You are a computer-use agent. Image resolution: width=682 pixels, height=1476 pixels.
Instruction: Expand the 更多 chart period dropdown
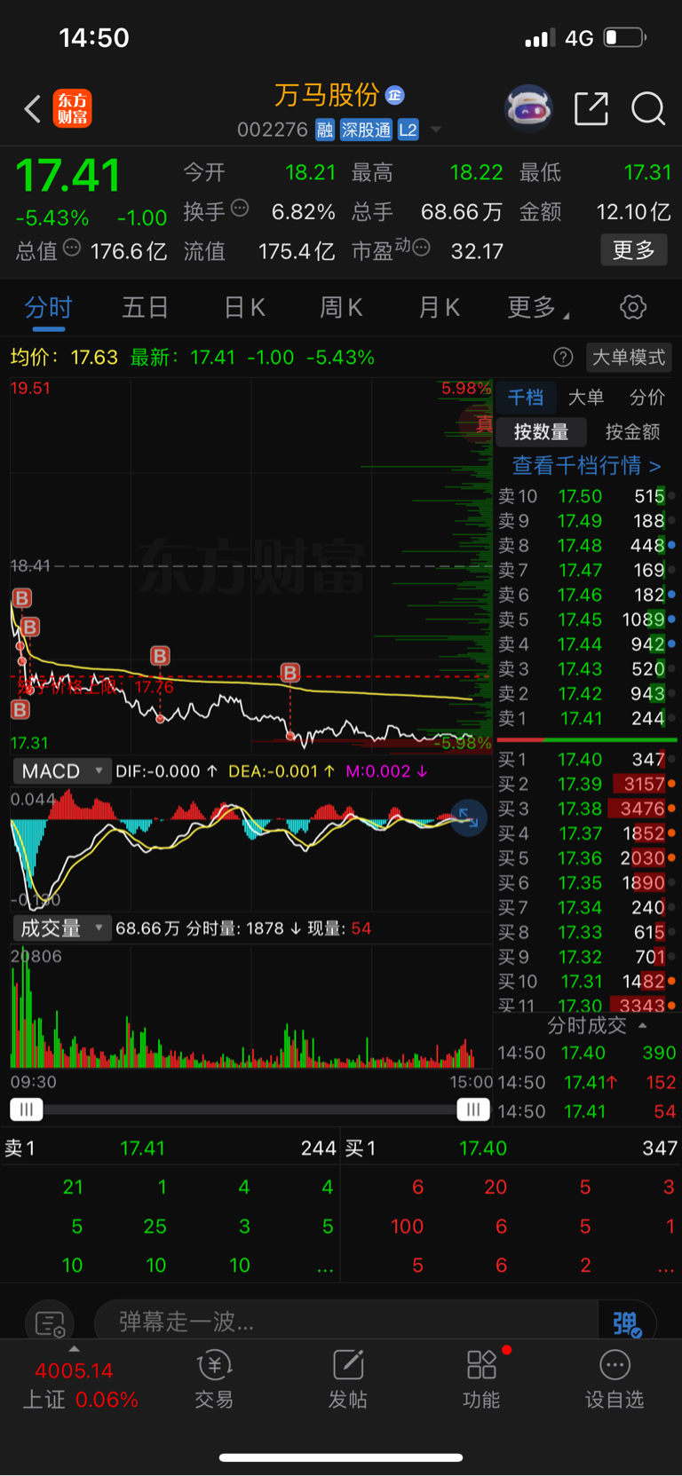tap(538, 308)
